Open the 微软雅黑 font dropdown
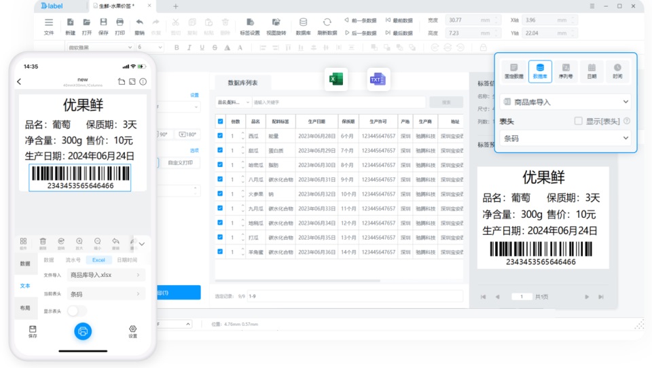This screenshot has width=652, height=368. 99,48
